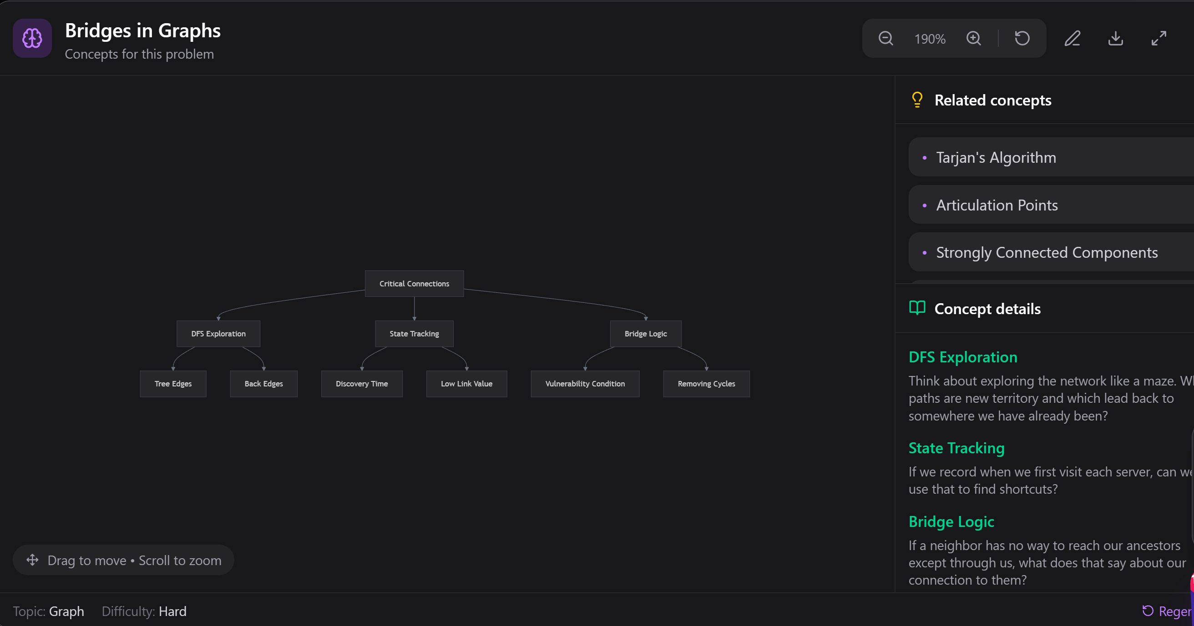Click the 190% zoom level indicator
The height and width of the screenshot is (626, 1194).
point(929,39)
